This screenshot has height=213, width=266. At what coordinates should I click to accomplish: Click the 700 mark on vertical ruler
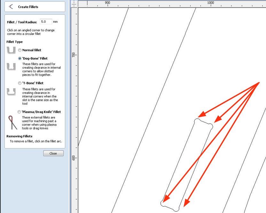point(74,55)
